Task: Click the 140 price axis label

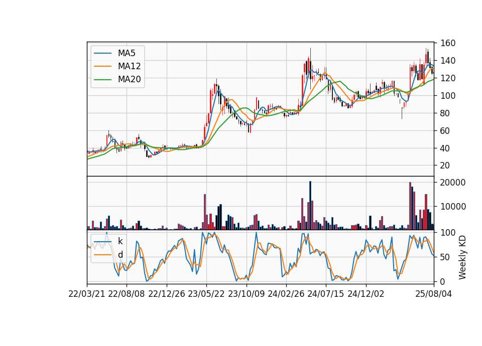Action: 448,61
